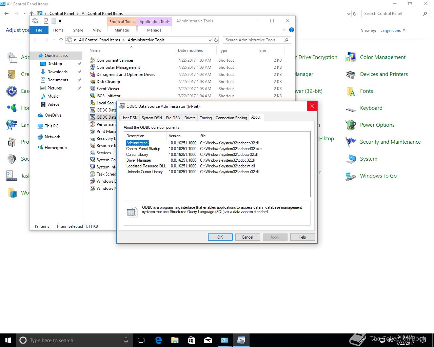Open Computer Management shortcut icon
Screen dimensions: 434x347
pos(92,67)
